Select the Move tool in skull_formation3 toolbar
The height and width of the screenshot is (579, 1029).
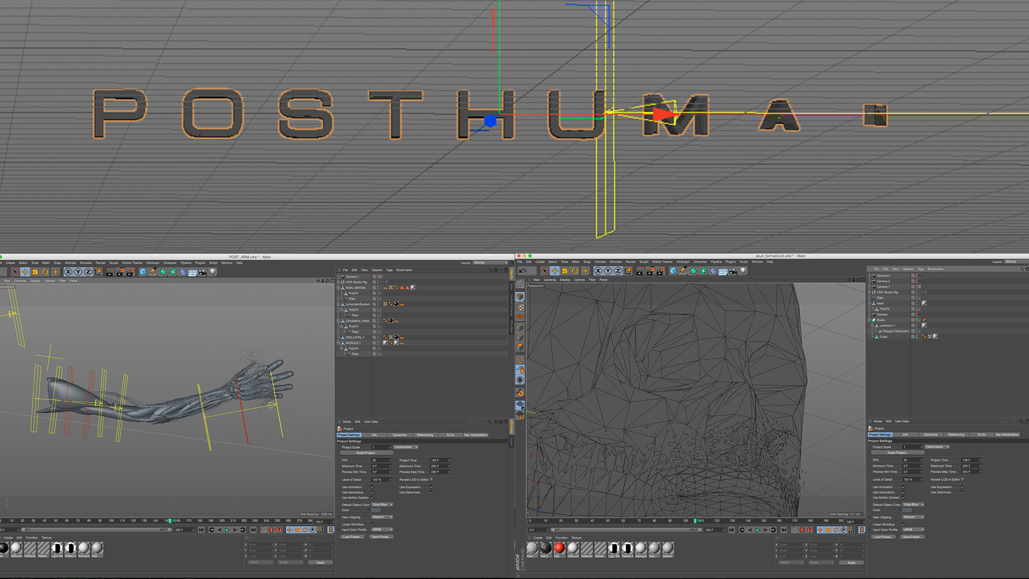[x=555, y=271]
